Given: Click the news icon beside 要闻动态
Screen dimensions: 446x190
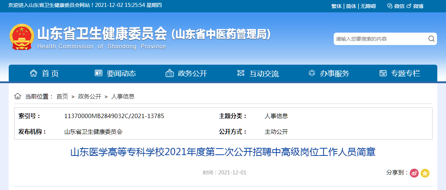Looking at the screenshot, I should (98, 73).
